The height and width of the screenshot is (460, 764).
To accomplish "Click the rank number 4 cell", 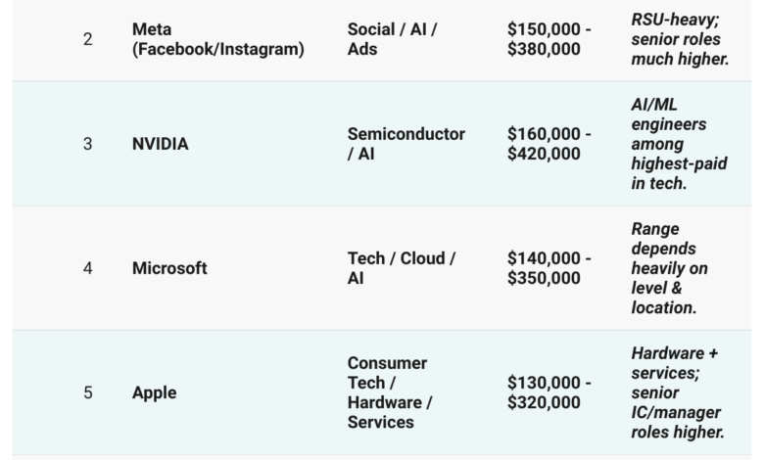I will (87, 268).
